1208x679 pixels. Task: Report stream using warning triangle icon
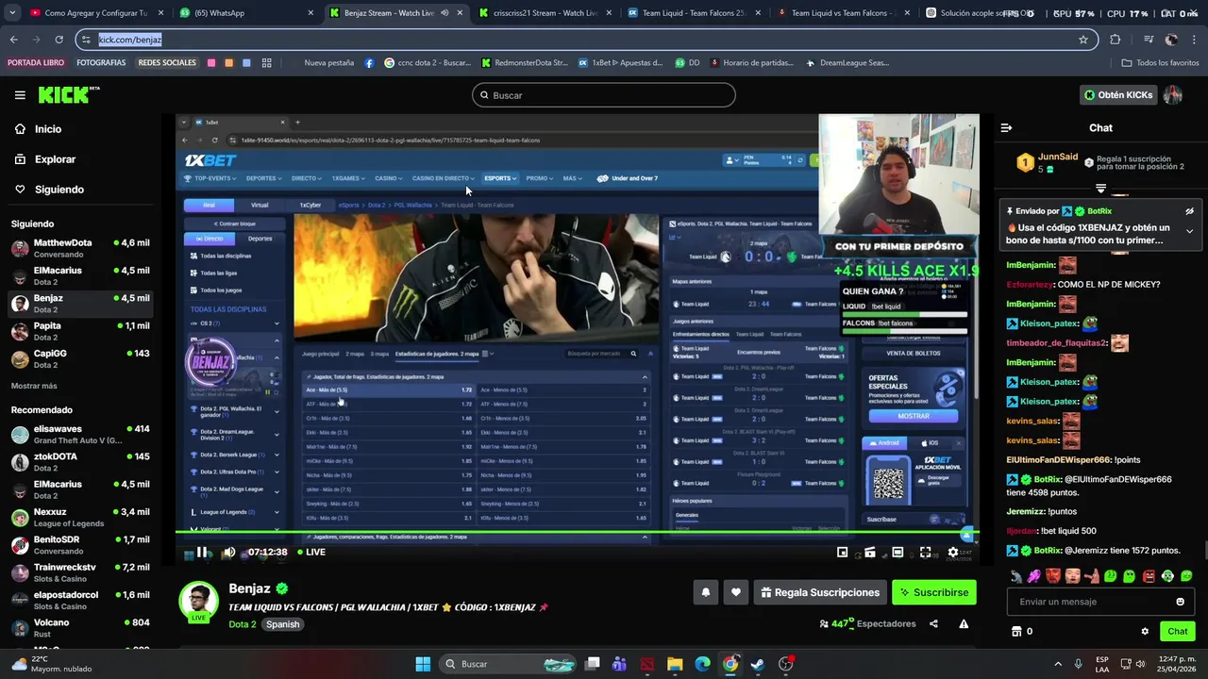964,623
